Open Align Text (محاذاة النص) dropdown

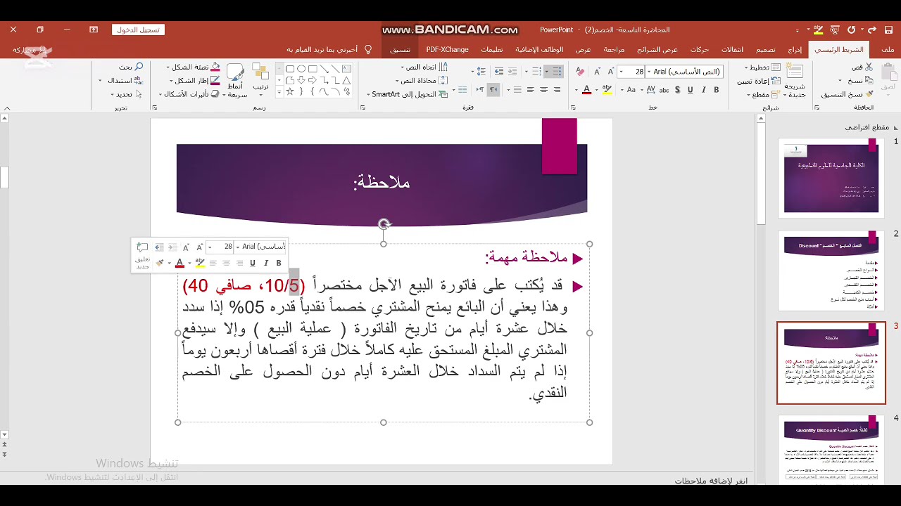[x=422, y=81]
